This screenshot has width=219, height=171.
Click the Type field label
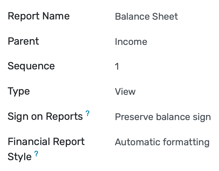pos(19,91)
